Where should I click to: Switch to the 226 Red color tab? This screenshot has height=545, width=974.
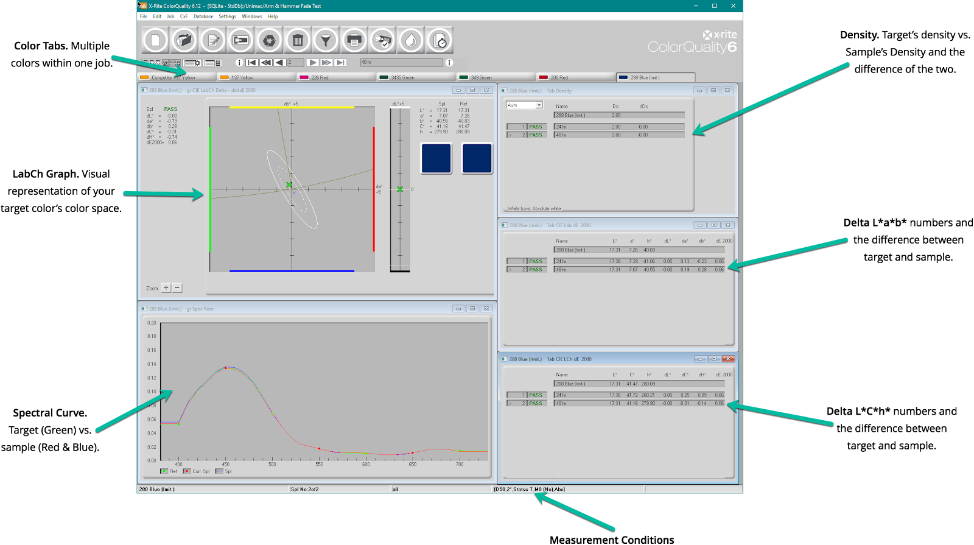pyautogui.click(x=337, y=77)
